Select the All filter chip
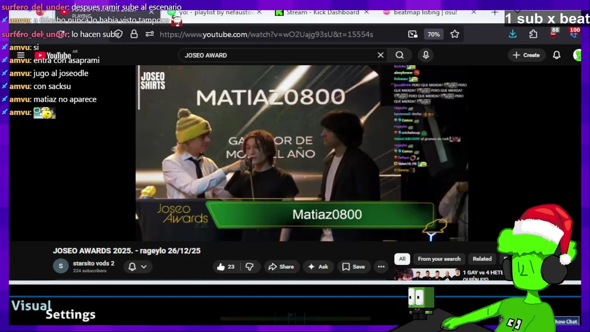The width and height of the screenshot is (590, 332). [x=402, y=259]
